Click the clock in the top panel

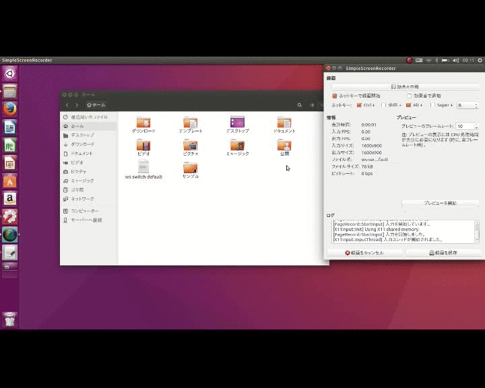click(468, 61)
